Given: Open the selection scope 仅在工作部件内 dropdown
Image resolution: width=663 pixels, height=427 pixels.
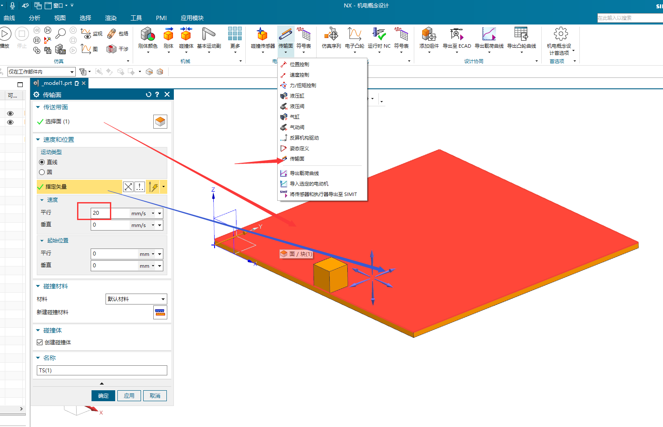Looking at the screenshot, I should [42, 72].
